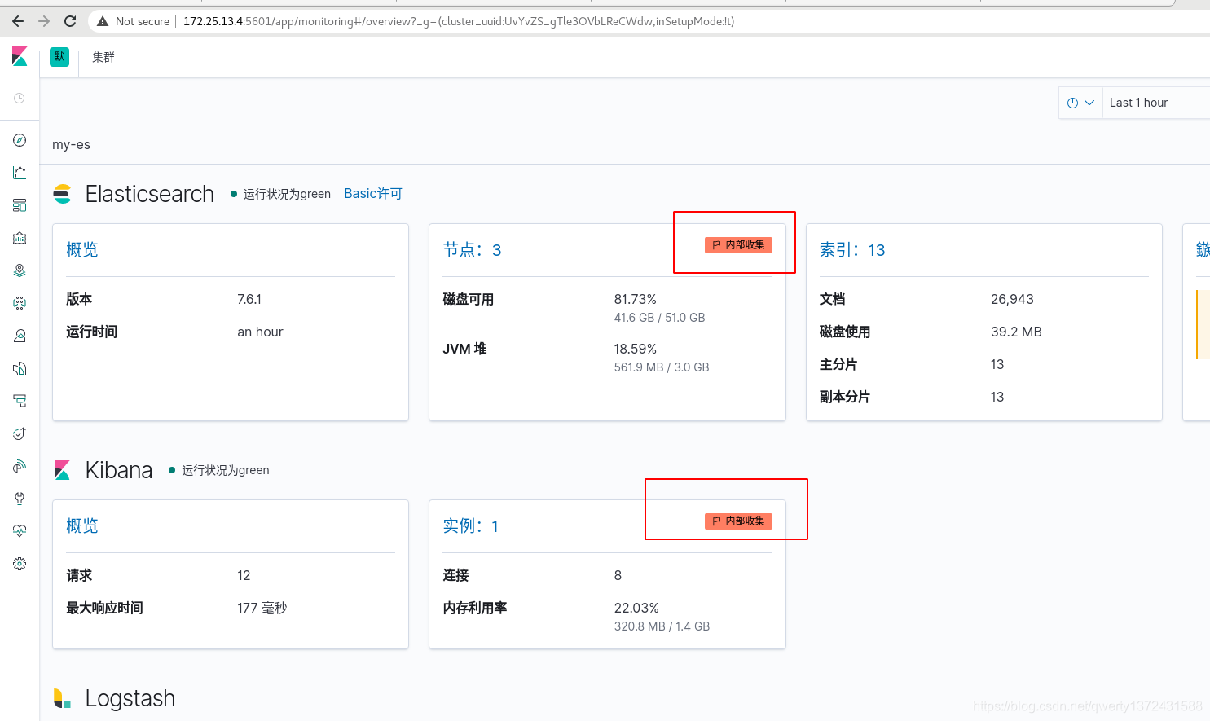Click the my-es cluster name
The height and width of the screenshot is (721, 1210).
point(71,144)
